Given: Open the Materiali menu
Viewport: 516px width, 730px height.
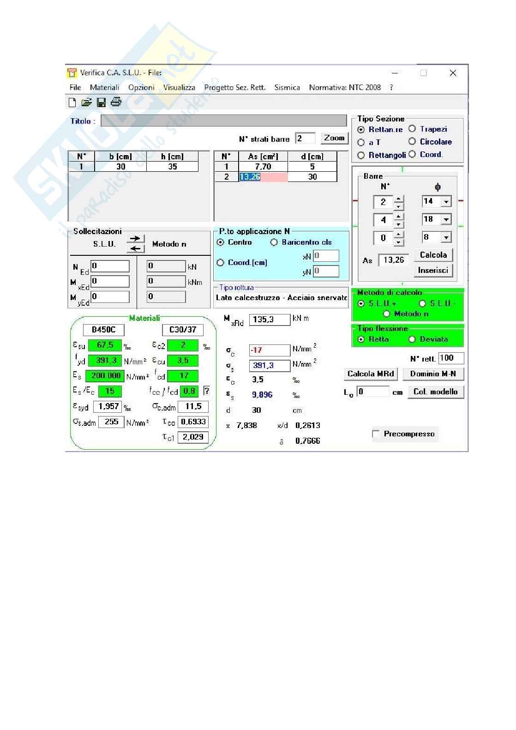Looking at the screenshot, I should coord(104,87).
